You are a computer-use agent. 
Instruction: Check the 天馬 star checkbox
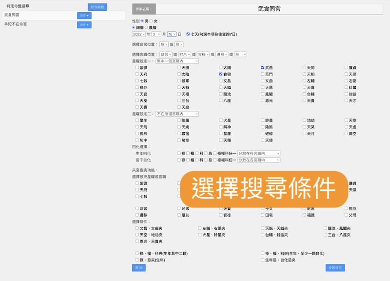click(x=262, y=87)
